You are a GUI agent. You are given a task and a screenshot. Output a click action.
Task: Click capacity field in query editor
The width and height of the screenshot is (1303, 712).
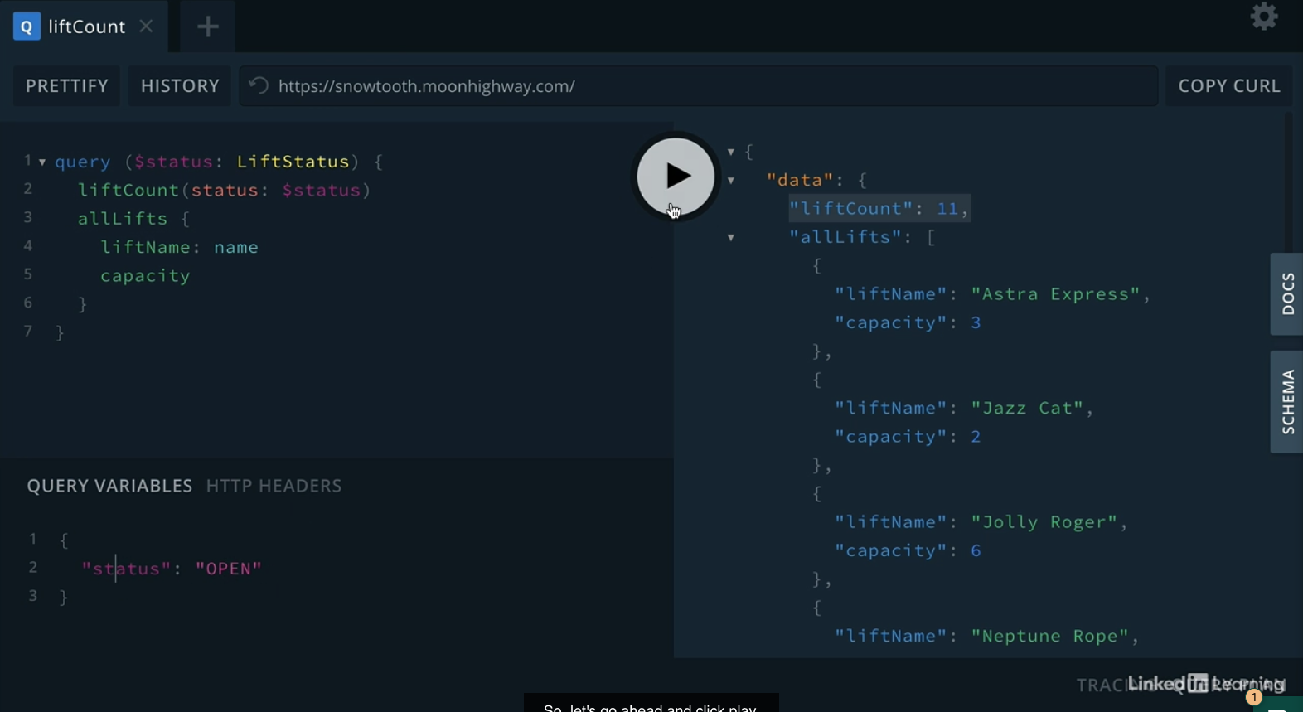point(145,276)
